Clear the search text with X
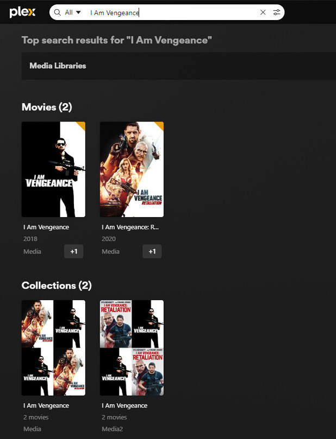336x439 pixels. click(x=263, y=12)
